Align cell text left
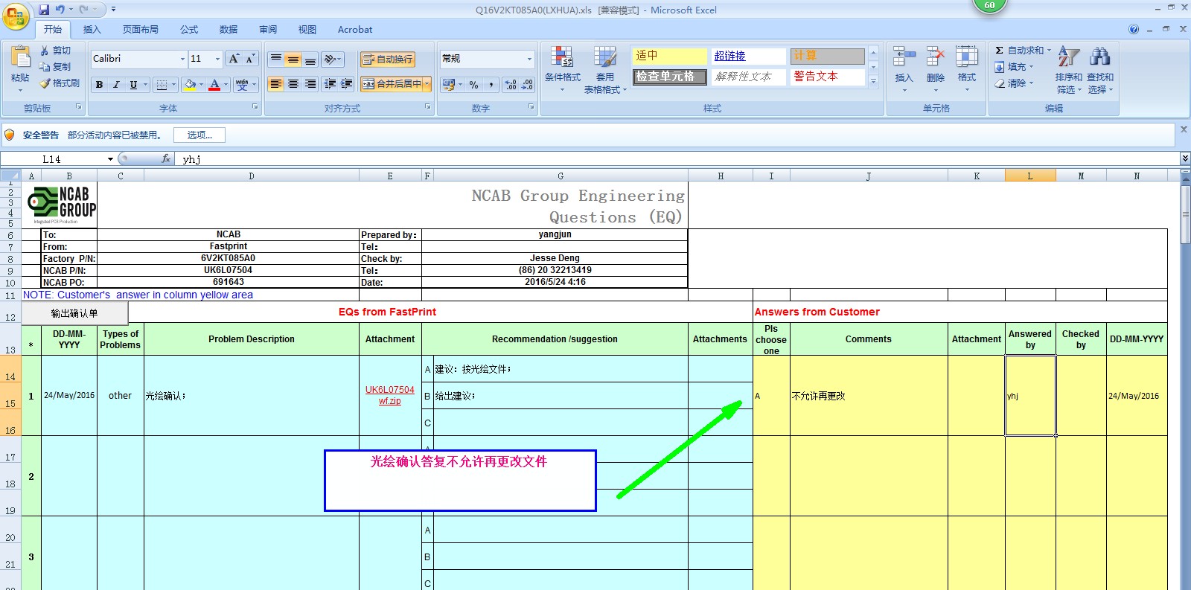The image size is (1191, 590). coord(276,84)
